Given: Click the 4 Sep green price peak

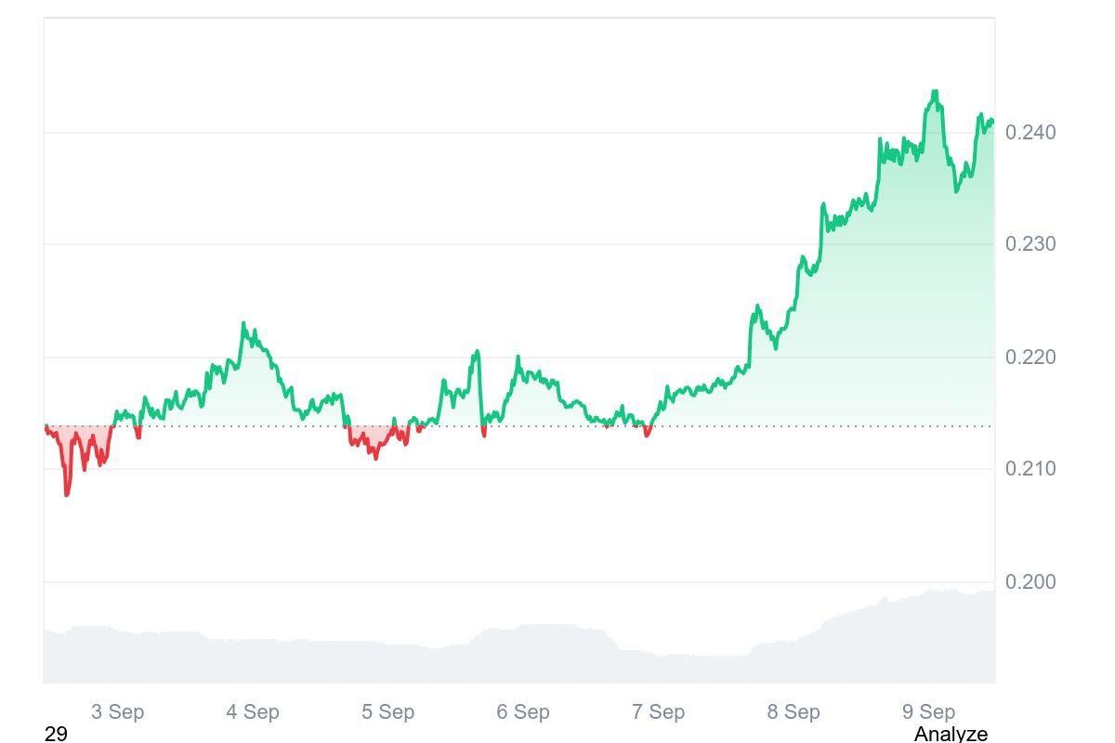Looking at the screenshot, I should coord(244,324).
